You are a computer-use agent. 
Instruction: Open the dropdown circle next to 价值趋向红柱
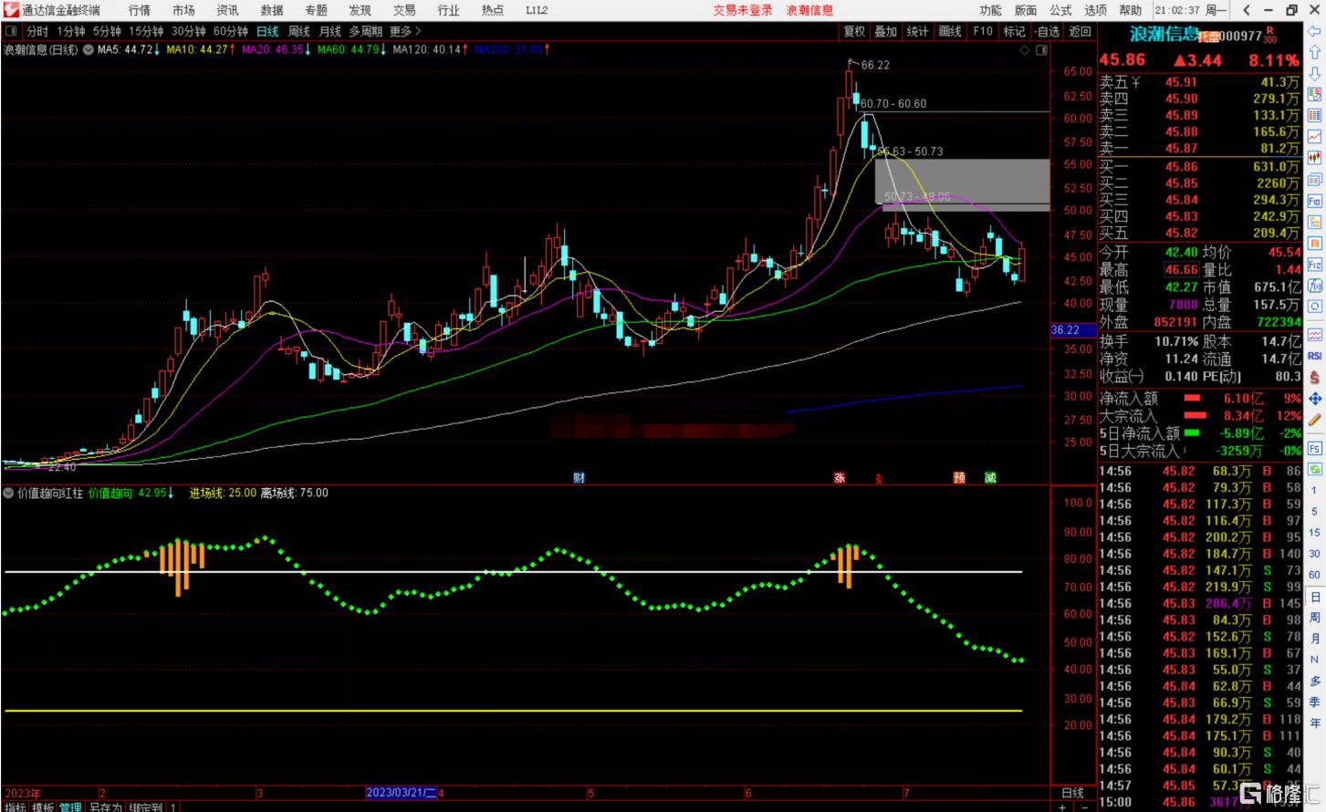click(9, 493)
